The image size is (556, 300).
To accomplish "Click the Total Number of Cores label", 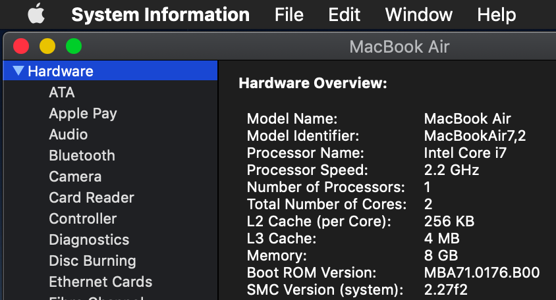I will [327, 204].
